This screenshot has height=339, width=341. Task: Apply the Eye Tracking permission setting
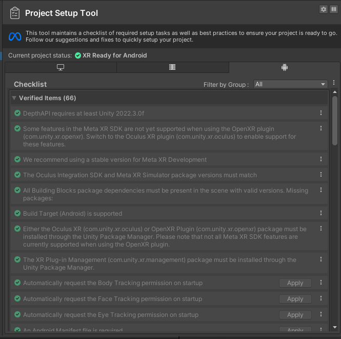[295, 315]
